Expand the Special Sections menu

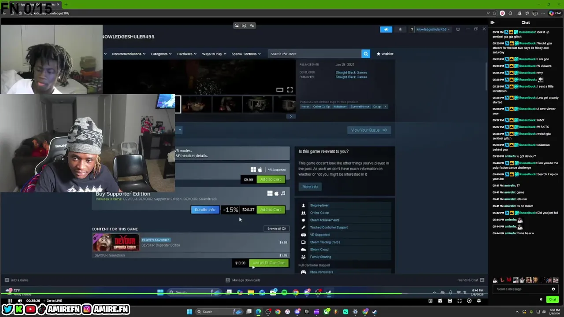tap(246, 54)
